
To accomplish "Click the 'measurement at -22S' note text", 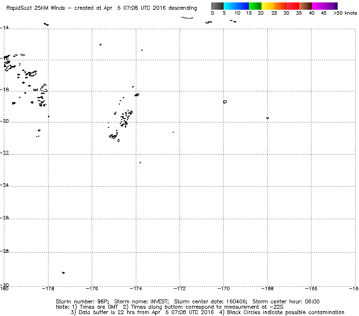I will (x=254, y=307).
